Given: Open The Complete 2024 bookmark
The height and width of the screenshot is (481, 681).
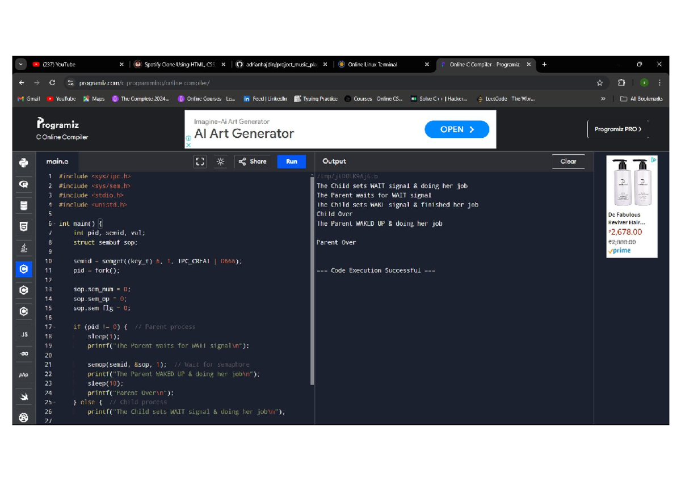Looking at the screenshot, I should click(140, 99).
